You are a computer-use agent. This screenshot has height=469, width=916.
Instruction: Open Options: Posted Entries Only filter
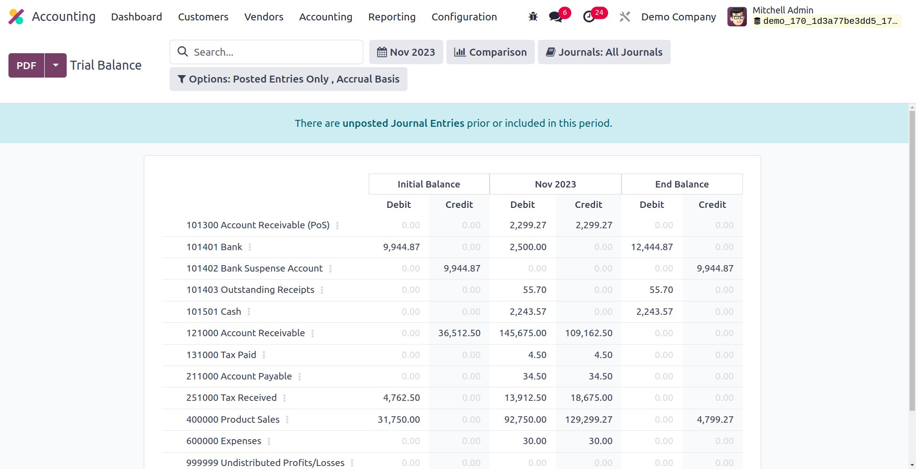point(289,79)
